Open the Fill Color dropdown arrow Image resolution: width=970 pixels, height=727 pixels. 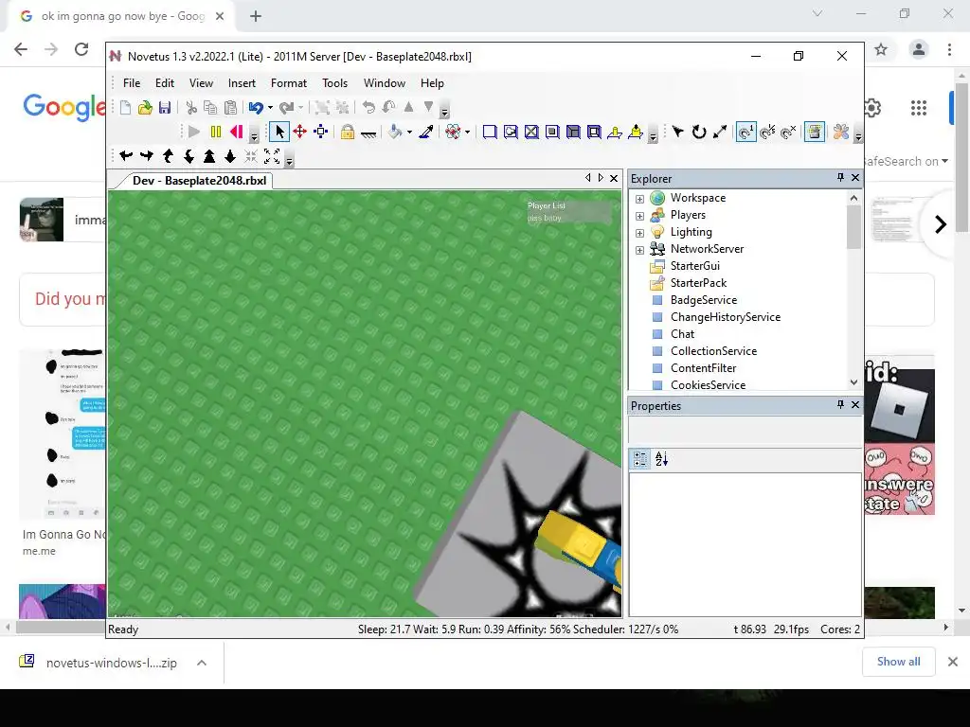(x=409, y=132)
